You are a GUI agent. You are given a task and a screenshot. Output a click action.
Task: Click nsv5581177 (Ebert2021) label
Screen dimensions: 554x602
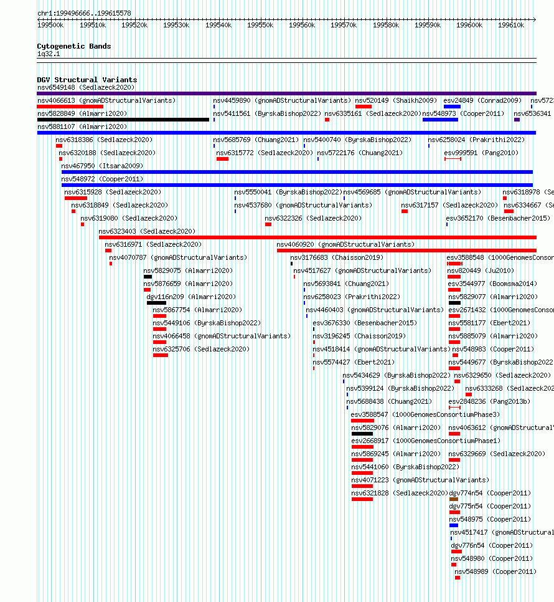489,323
